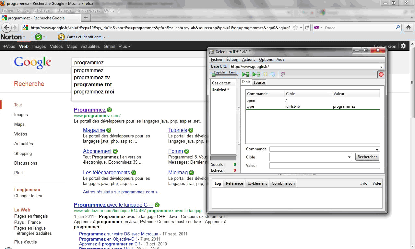Switch to the Référence tab
The image size is (415, 249).
pyautogui.click(x=234, y=183)
